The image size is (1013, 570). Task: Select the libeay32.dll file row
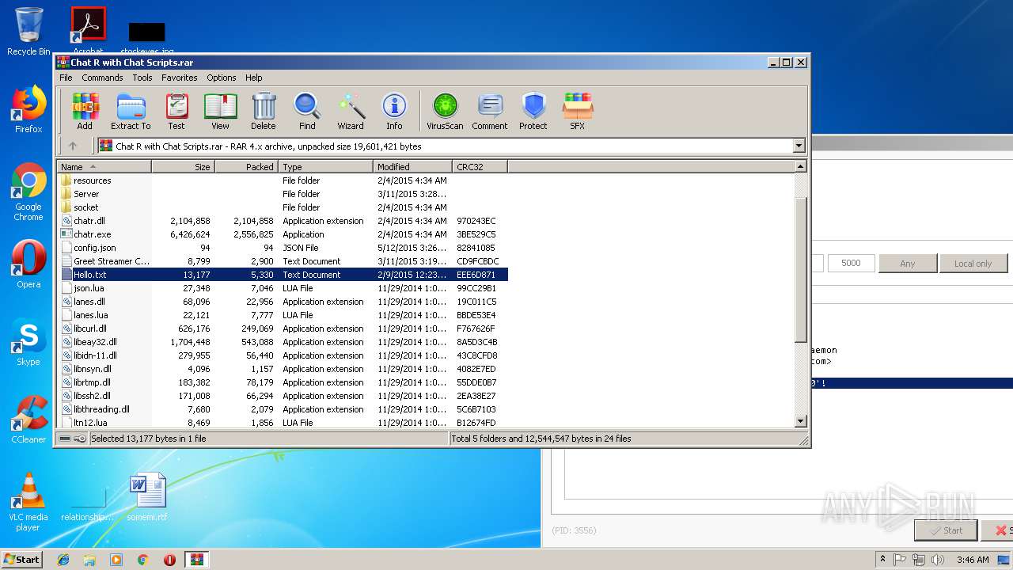[x=283, y=342]
